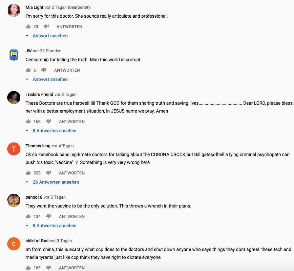Dislike Mia Light's comment
294x271 pixels.
coord(46,27)
